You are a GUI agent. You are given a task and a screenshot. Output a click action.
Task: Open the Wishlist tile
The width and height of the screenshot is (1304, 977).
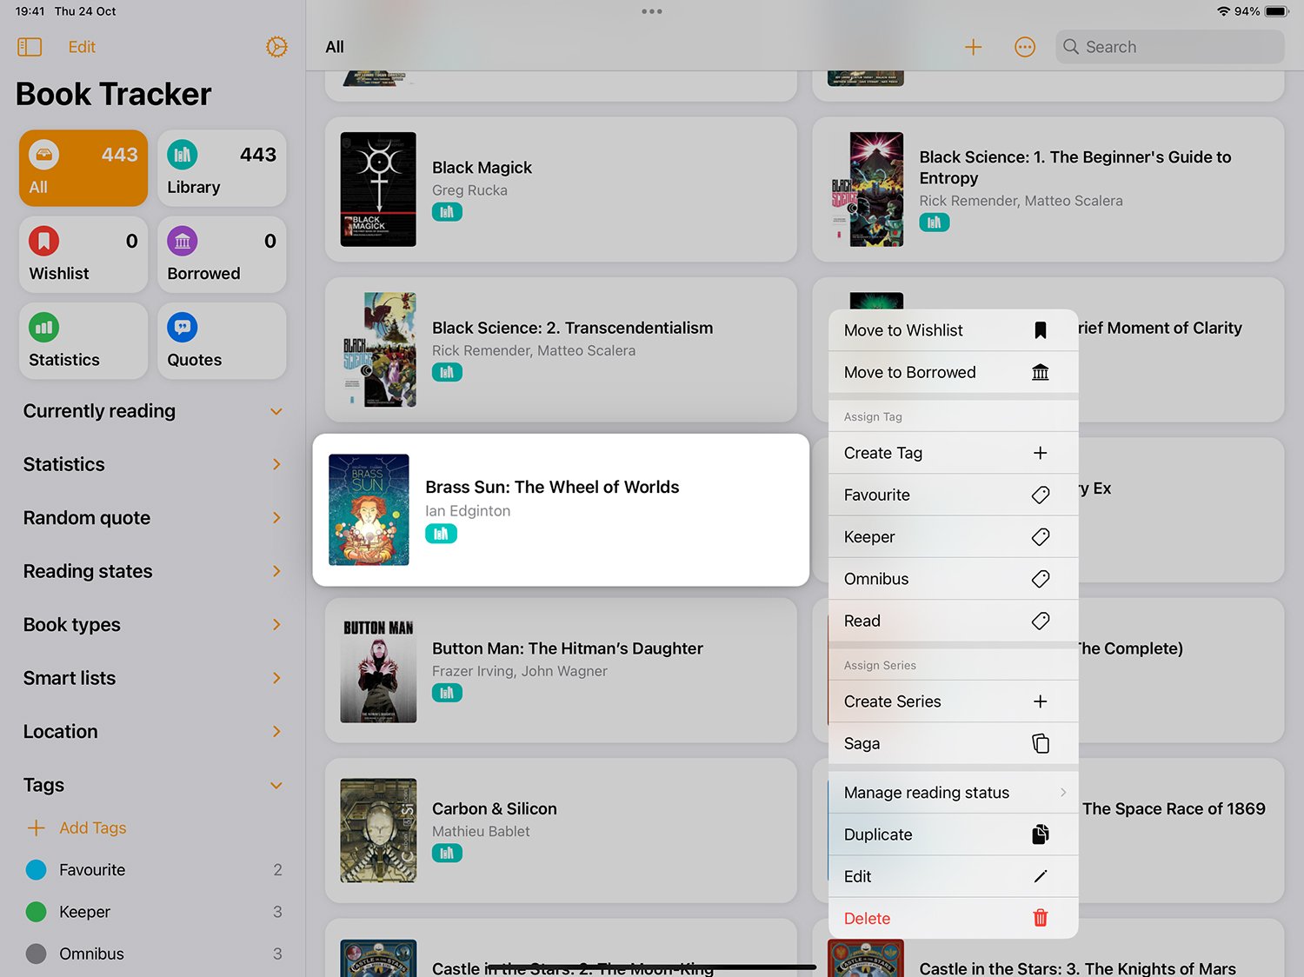(x=83, y=255)
